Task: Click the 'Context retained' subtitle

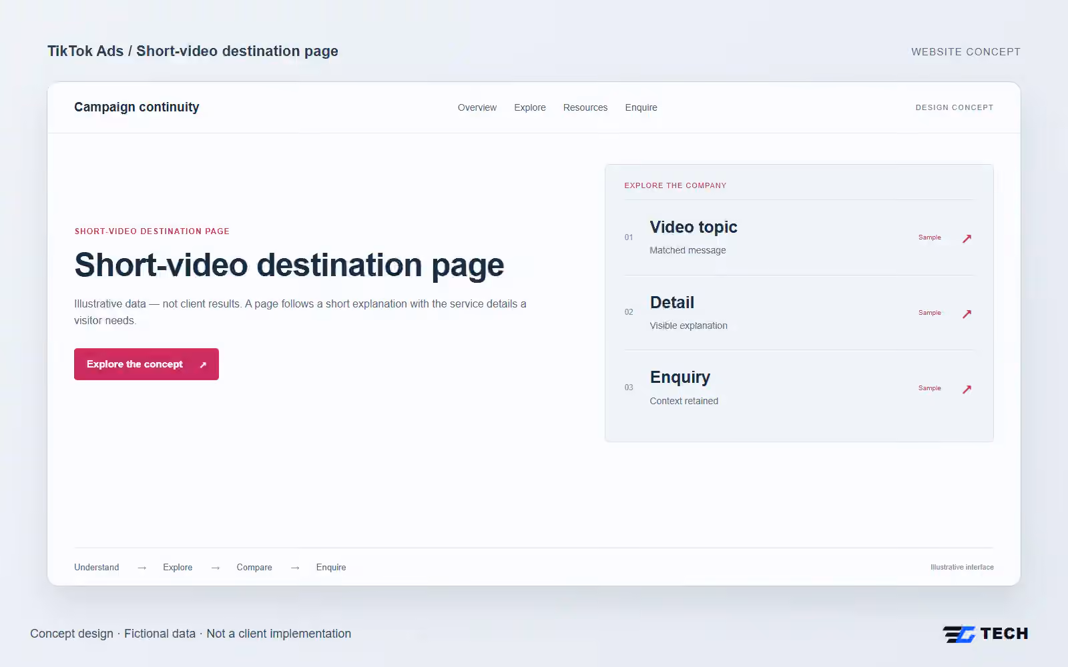Action: tap(684, 401)
